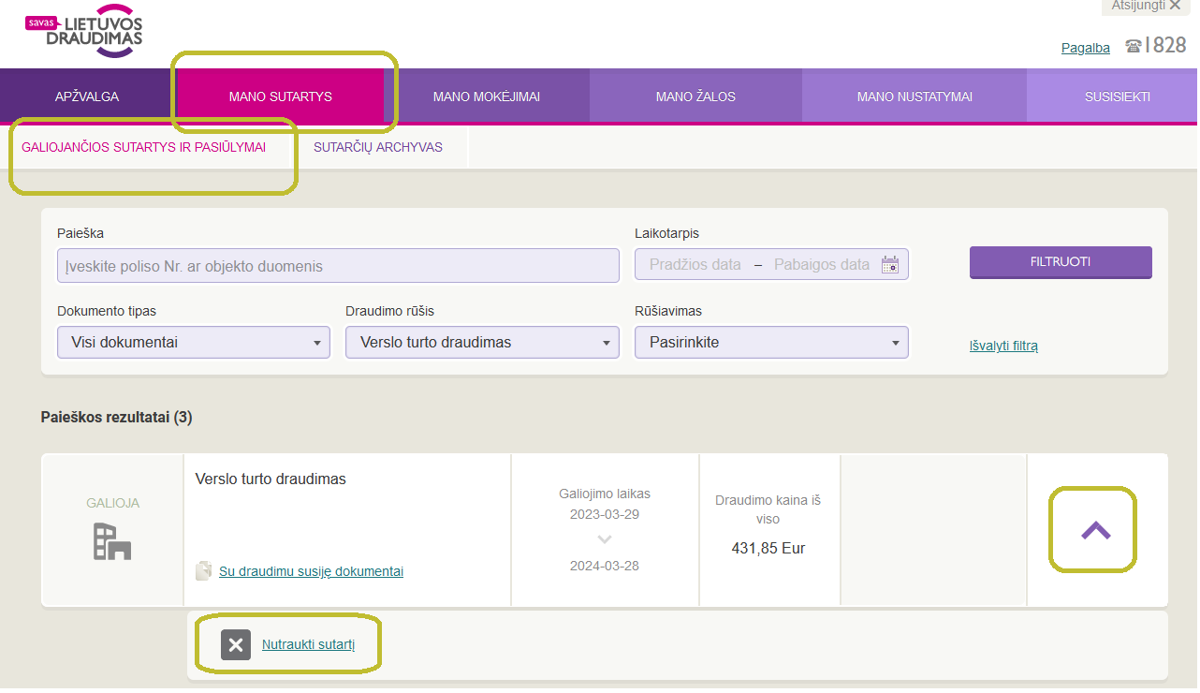The width and height of the screenshot is (1200, 693).
Task: Click the start date 2023-03-29
Action: [605, 514]
